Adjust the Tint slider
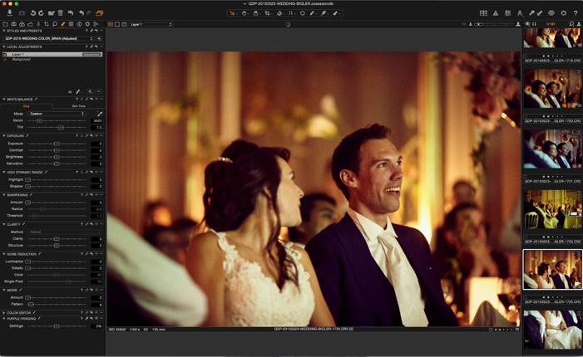This screenshot has height=357, width=583. click(x=61, y=127)
